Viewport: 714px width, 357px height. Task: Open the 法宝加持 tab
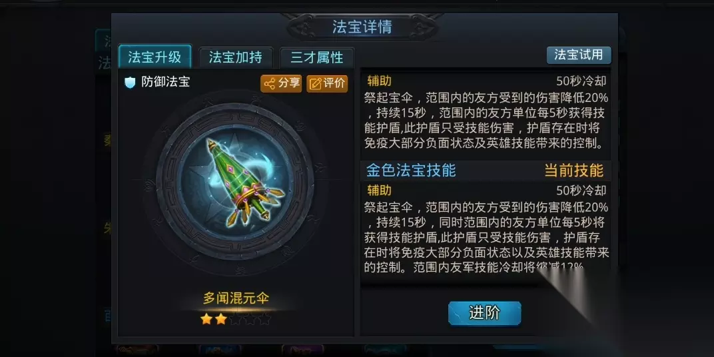pos(236,57)
